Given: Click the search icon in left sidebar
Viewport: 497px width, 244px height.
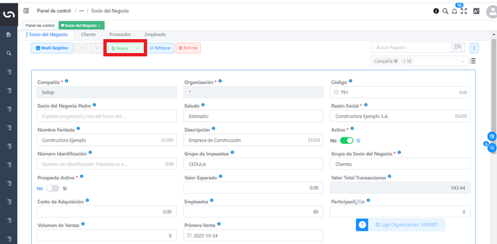Looking at the screenshot, I should [x=9, y=53].
